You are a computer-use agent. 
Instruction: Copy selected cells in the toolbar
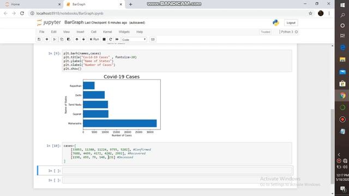click(62, 39)
